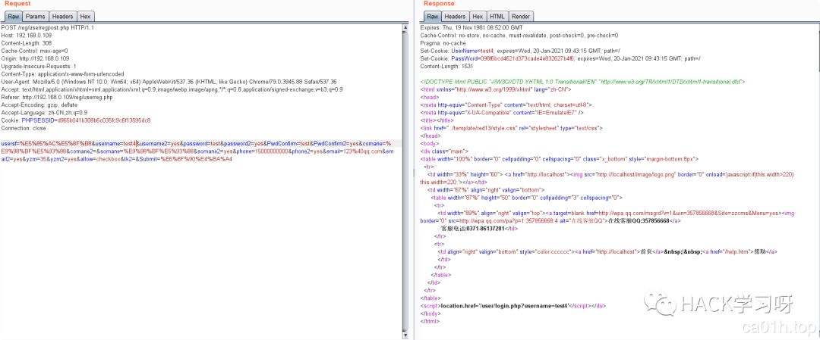This screenshot has height=340, width=820.
Task: Click the phone=15000000000 parameter in body
Action: click(x=260, y=151)
